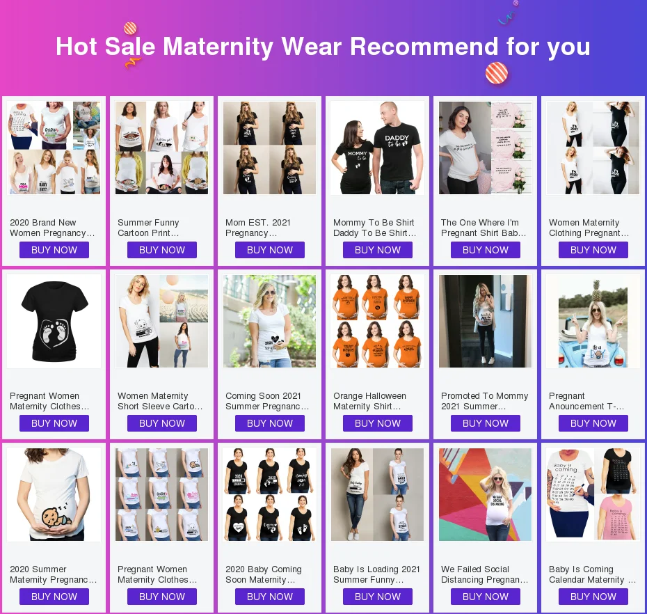
Task: Click BUY NOW under Mom EST. 2021
Action: pos(270,250)
